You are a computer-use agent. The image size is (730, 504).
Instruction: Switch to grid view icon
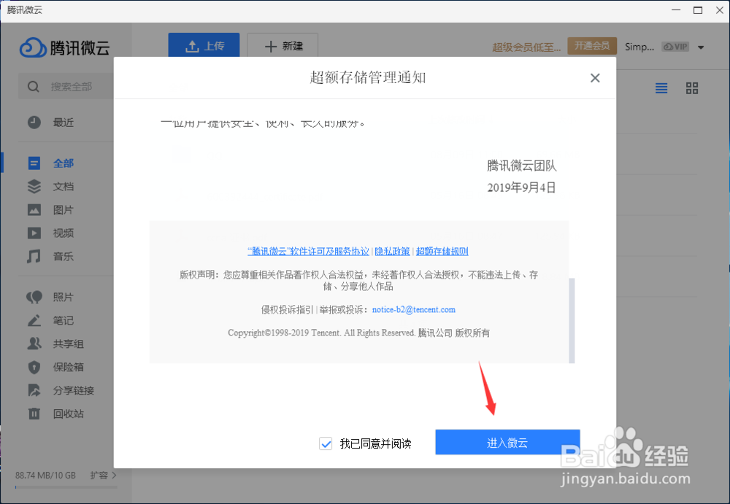[x=692, y=88]
